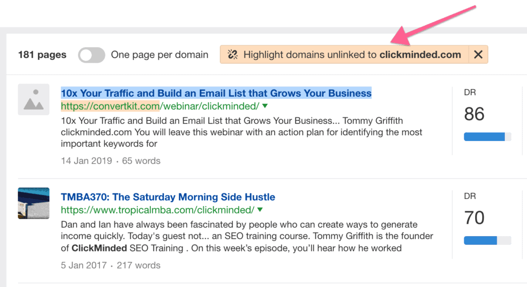Open the tropicalmba.com/clickminded URL
Screen dimensions: 527x287
157,210
